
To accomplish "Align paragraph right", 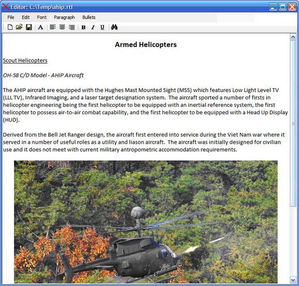I will 71,27.
